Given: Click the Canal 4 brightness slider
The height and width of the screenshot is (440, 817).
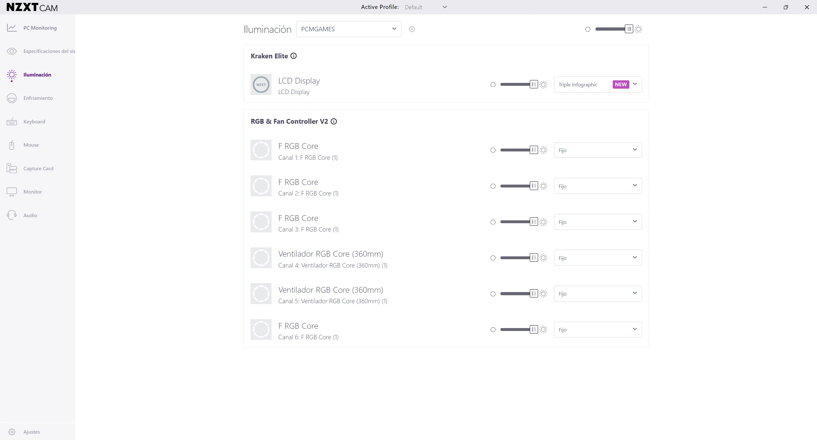Looking at the screenshot, I should click(x=519, y=258).
